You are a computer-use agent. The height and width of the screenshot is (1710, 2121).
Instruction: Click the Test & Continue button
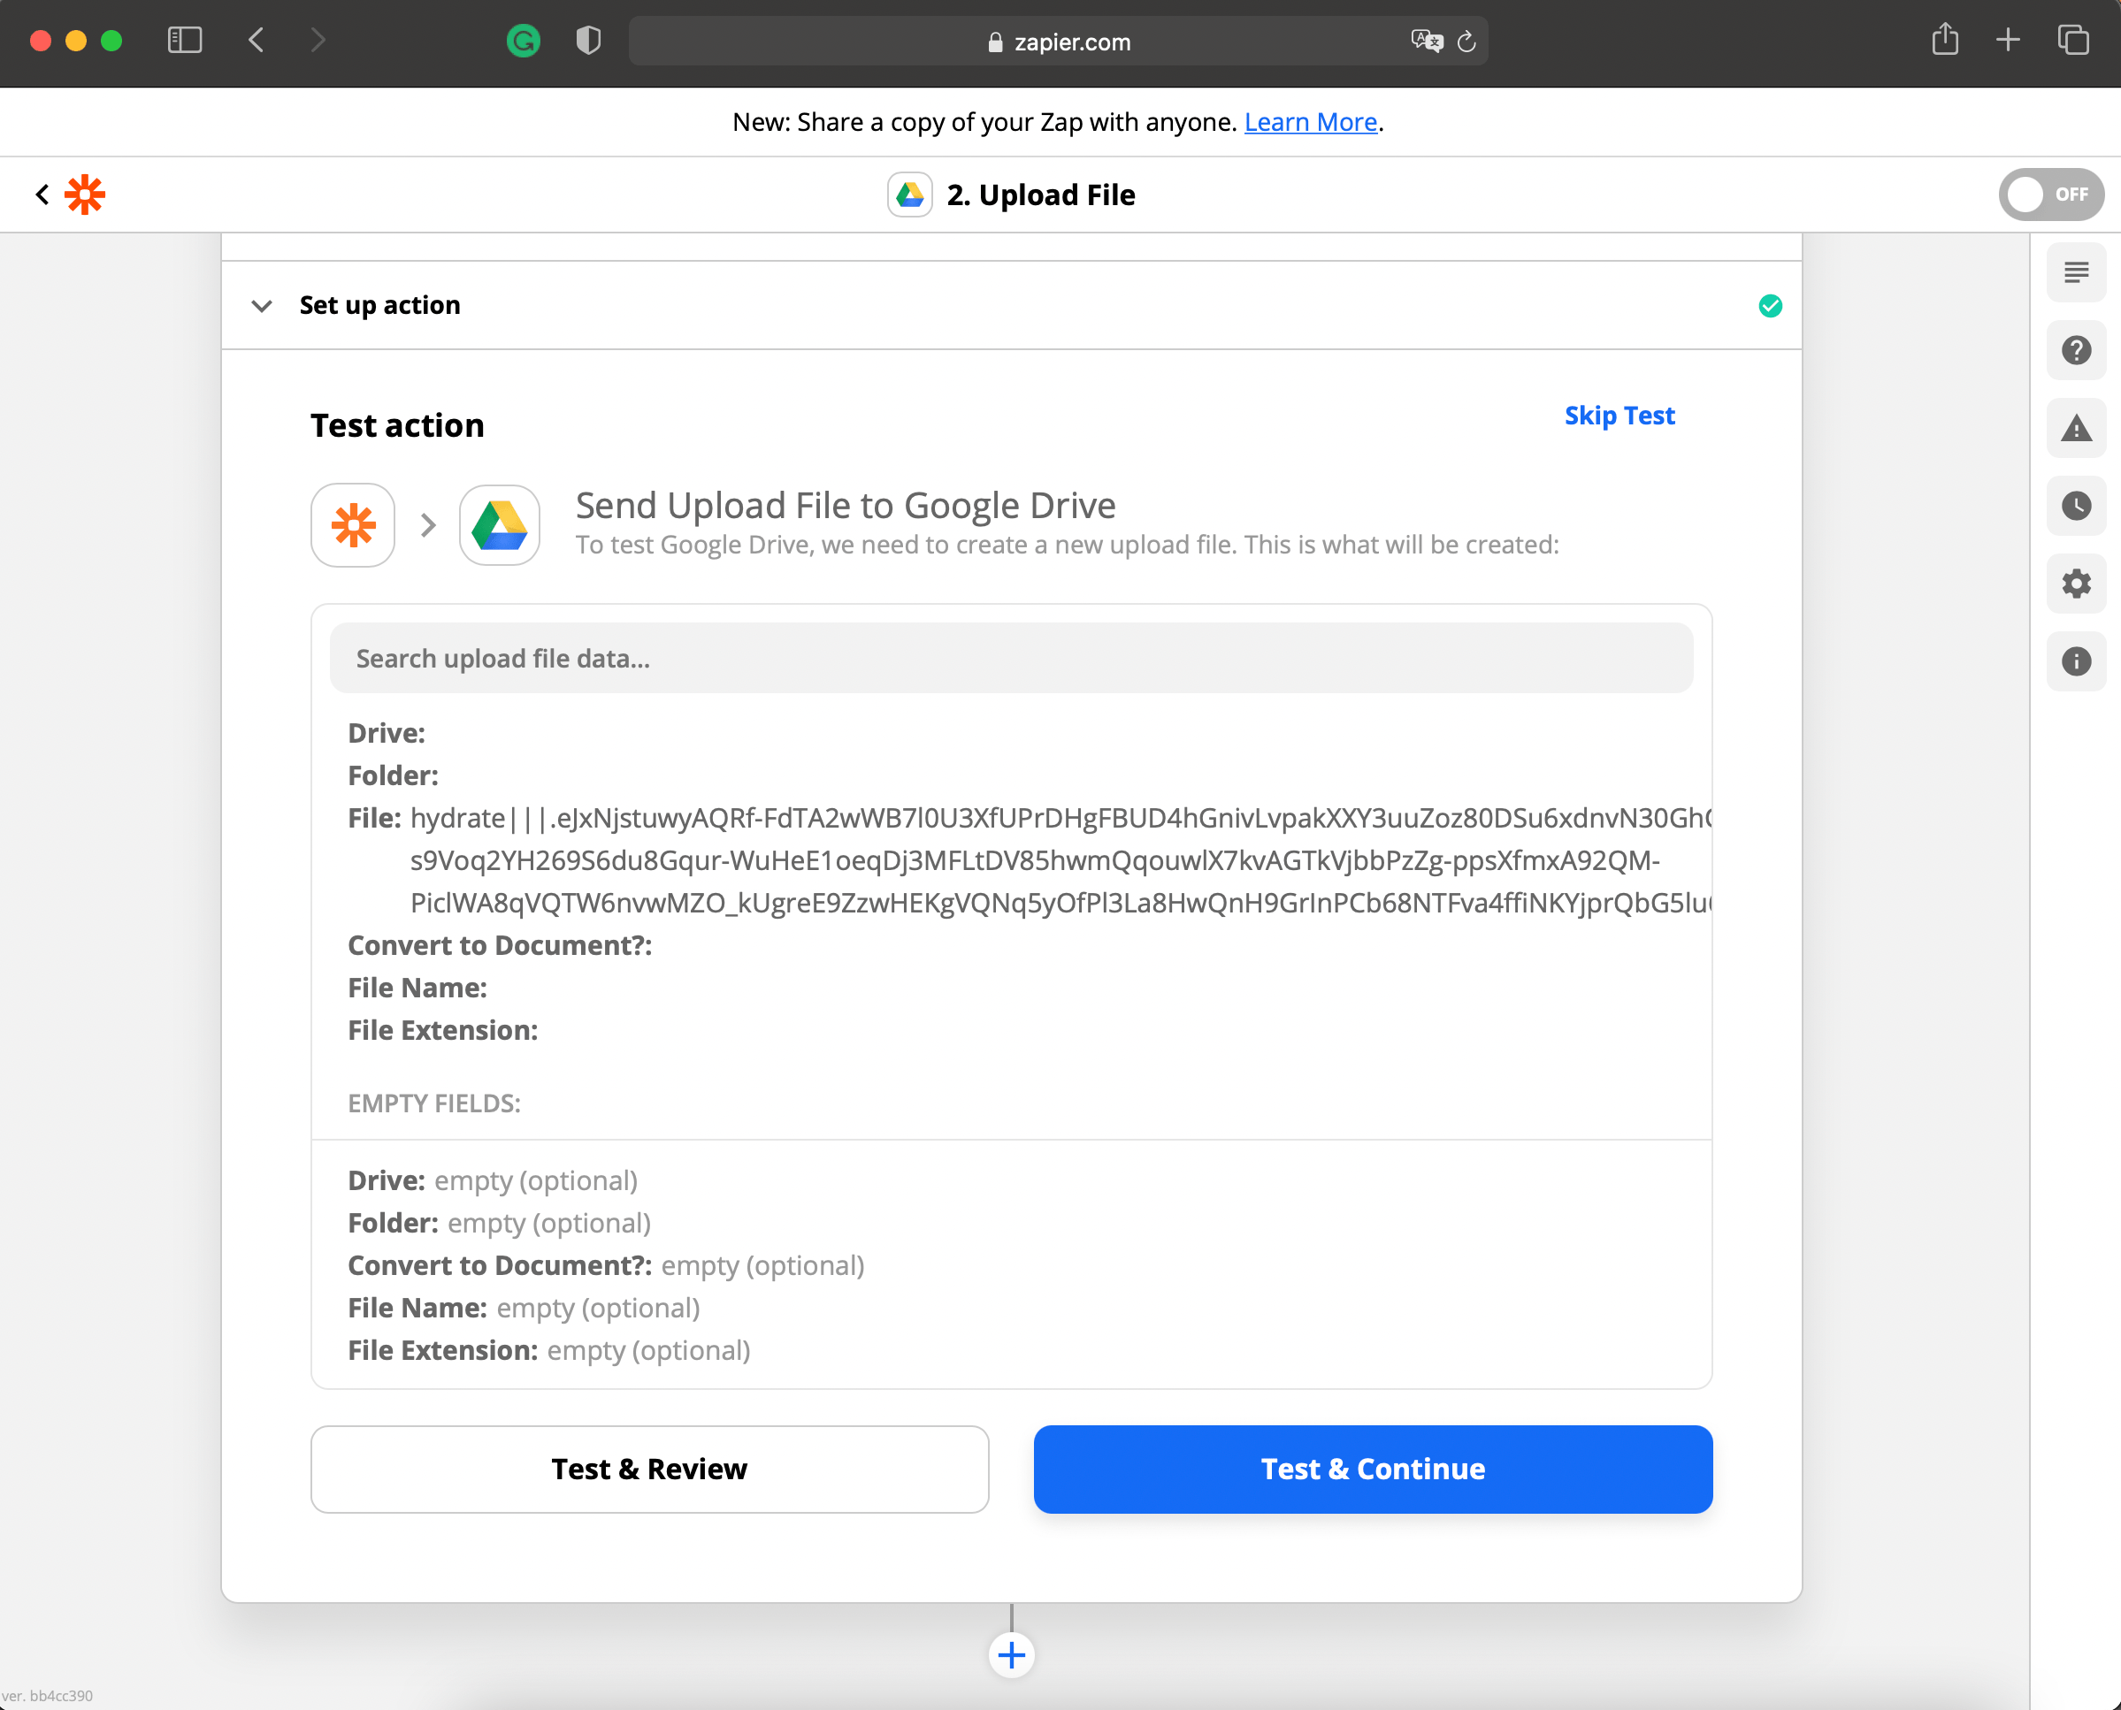click(1373, 1469)
